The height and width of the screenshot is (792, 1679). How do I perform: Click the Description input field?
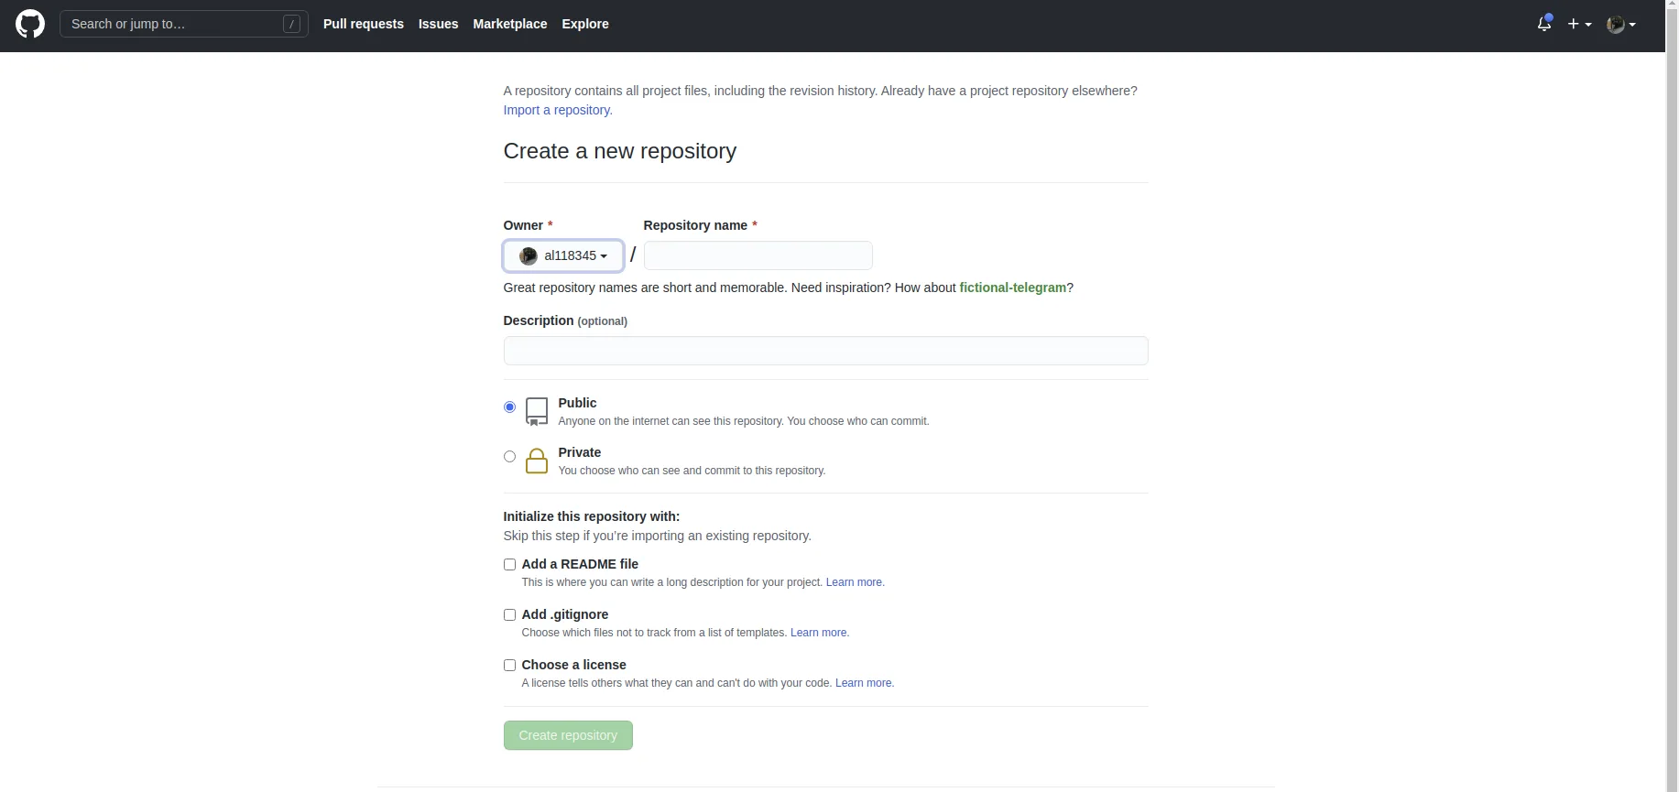pyautogui.click(x=825, y=351)
